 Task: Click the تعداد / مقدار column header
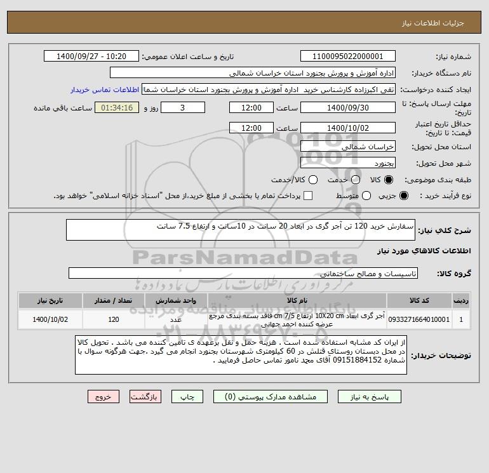[114, 300]
